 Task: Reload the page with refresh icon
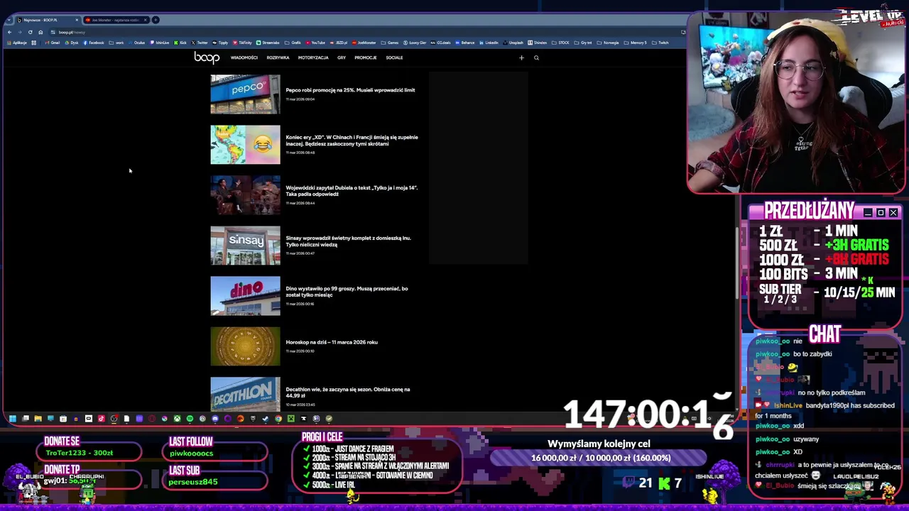(x=30, y=32)
